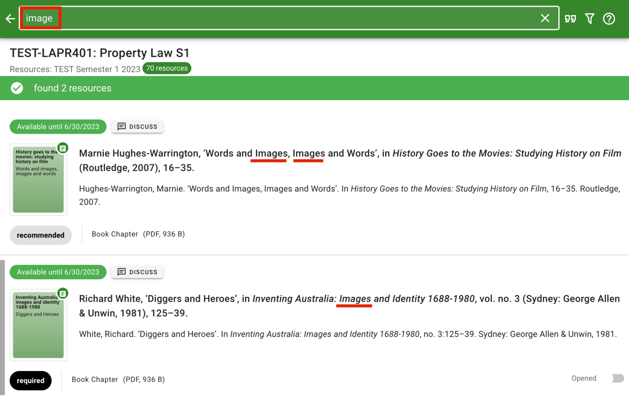
Task: Click note icon on Inventing Australia thumbnail
Action: [x=63, y=293]
